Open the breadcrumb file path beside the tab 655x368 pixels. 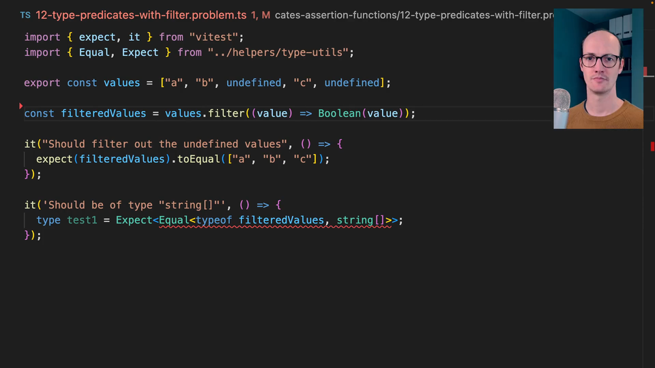click(x=413, y=14)
